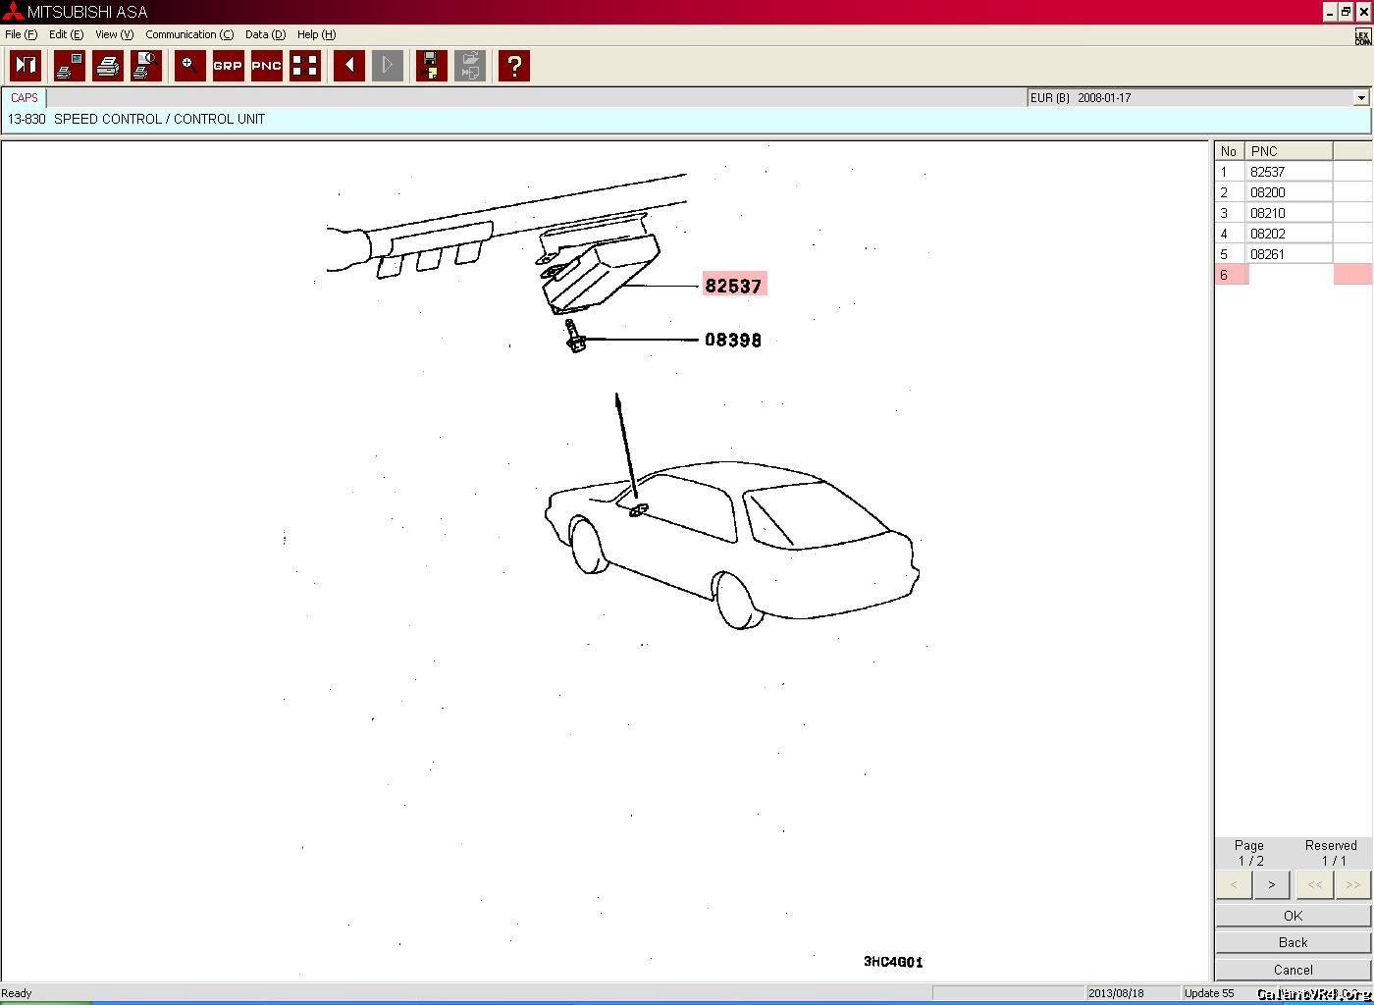Image resolution: width=1374 pixels, height=1005 pixels.
Task: Click the zoom-in magnifier tool
Action: click(x=189, y=66)
